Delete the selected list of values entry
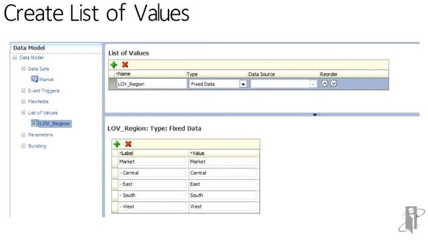The height and width of the screenshot is (241, 428). click(125, 65)
